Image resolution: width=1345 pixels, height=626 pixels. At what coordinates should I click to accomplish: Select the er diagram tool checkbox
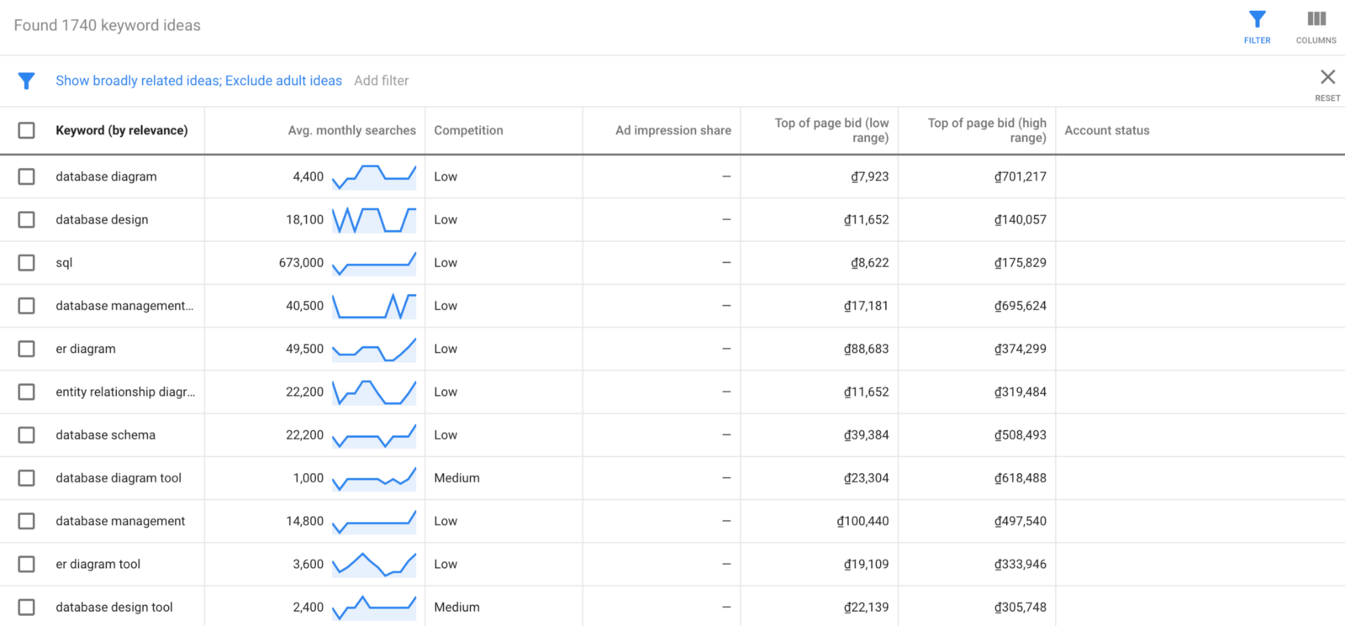pos(27,564)
